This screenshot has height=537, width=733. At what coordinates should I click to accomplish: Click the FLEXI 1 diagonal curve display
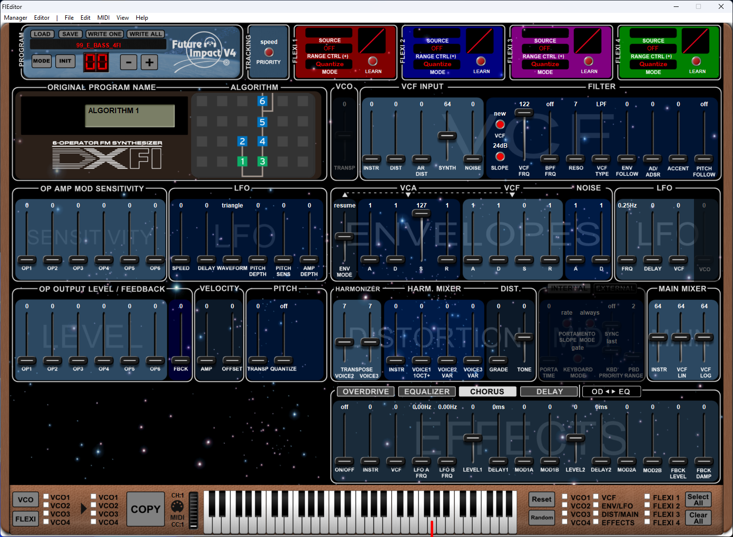372,41
